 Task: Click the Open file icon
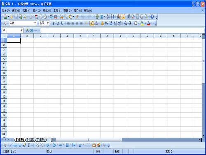coord(12,17)
